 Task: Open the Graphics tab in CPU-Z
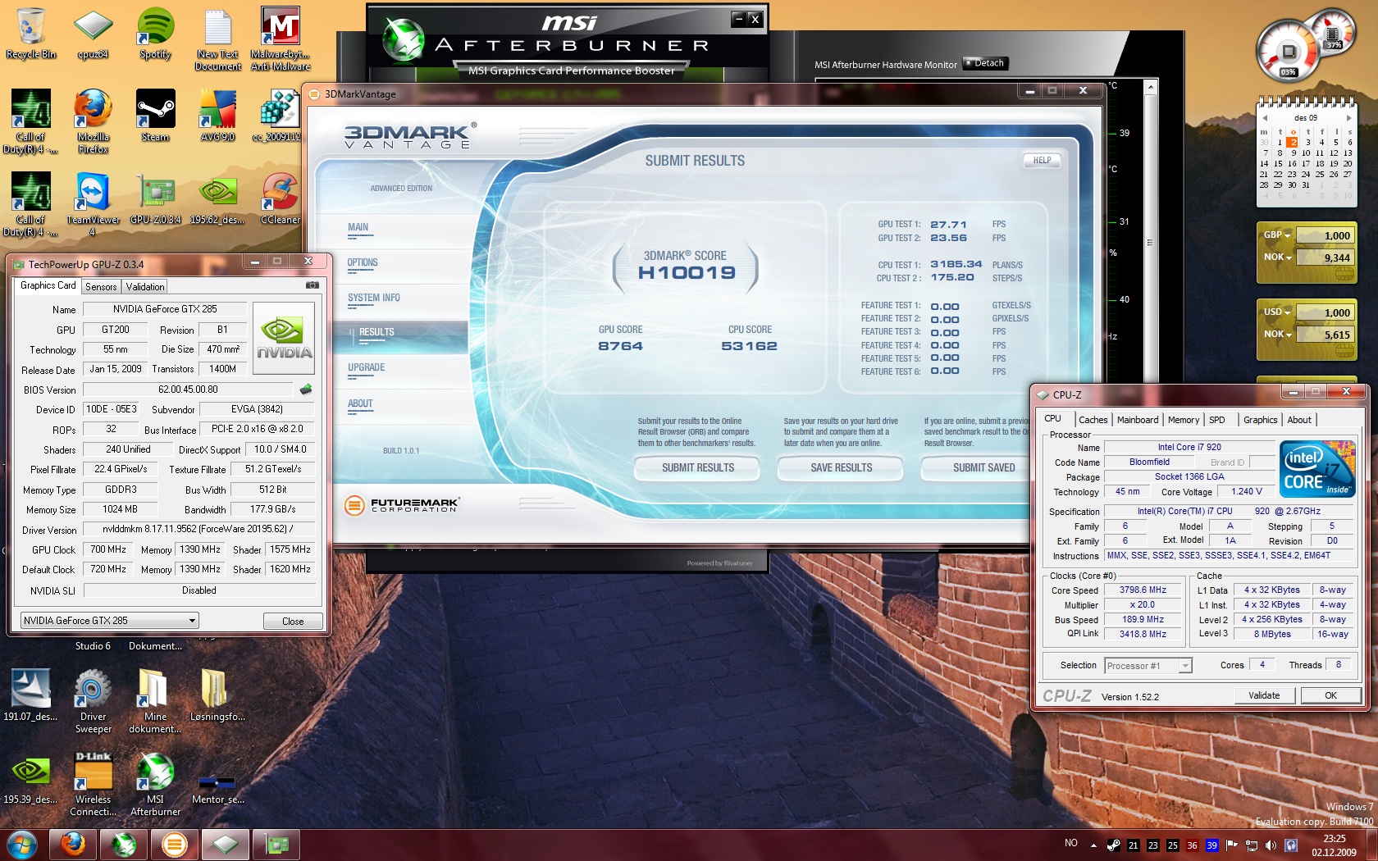[x=1260, y=420]
